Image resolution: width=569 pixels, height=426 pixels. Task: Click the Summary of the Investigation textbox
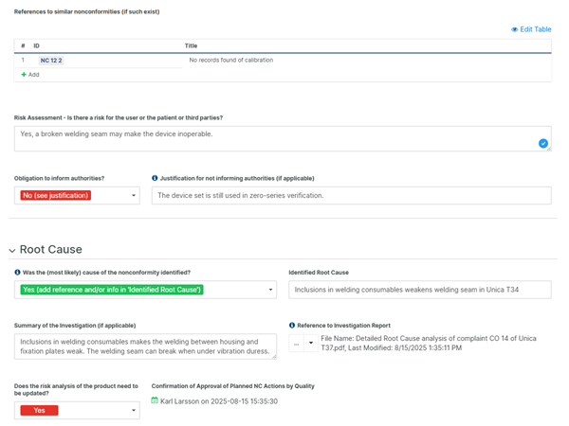click(145, 346)
